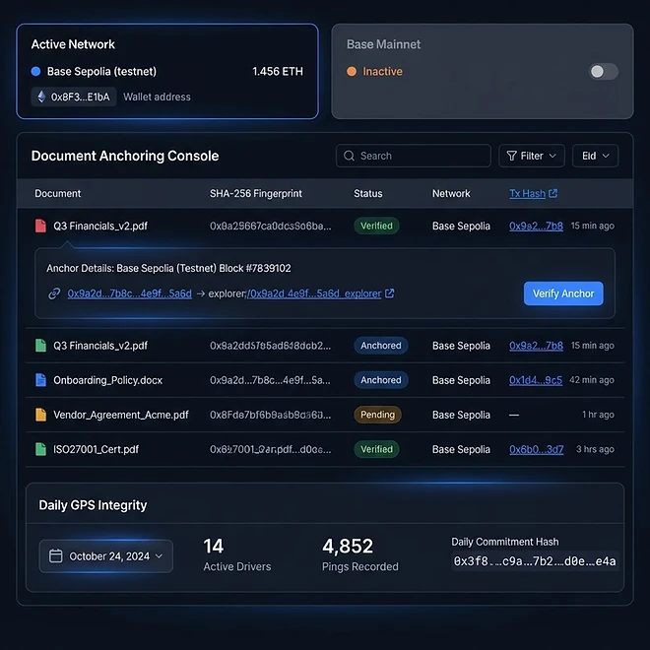The width and height of the screenshot is (650, 650).
Task: Click fingerprint 0x8Fde7bf6b9... in Vendor row
Action: tap(270, 415)
